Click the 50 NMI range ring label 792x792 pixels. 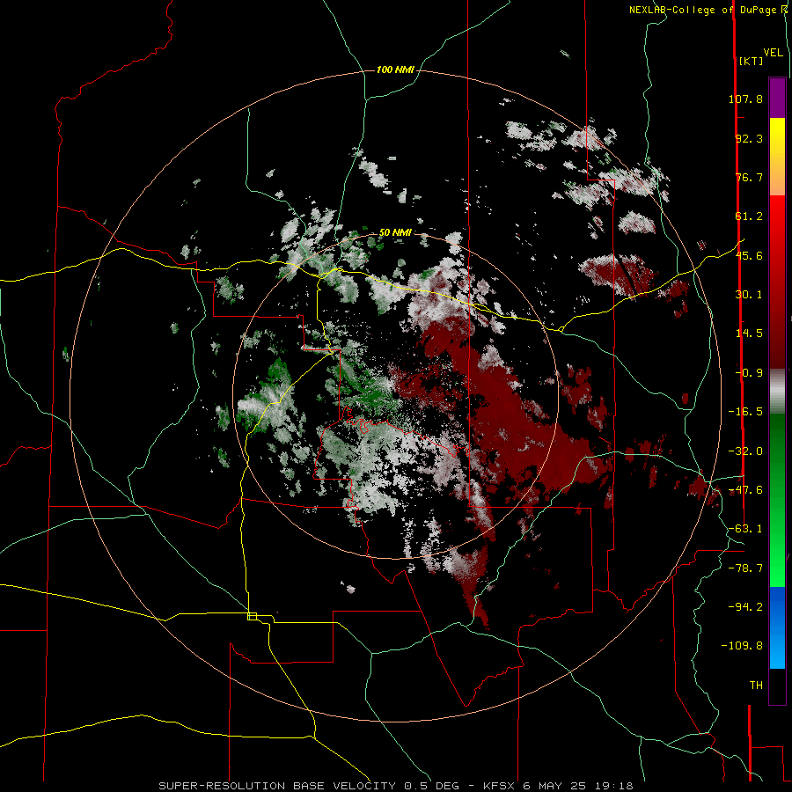click(395, 232)
